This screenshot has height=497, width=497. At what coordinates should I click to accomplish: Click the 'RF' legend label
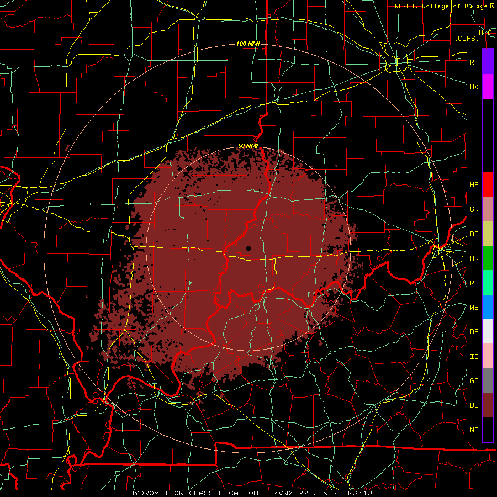(x=474, y=62)
